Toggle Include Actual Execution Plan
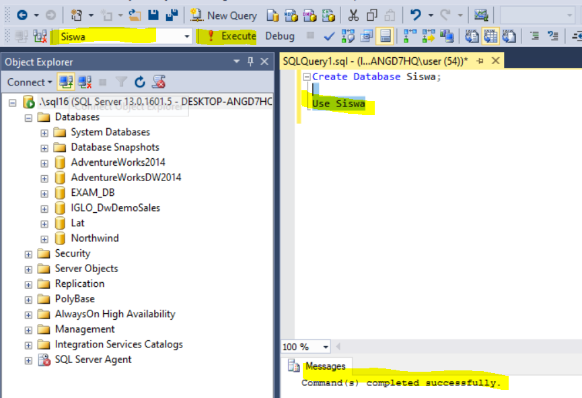The width and height of the screenshot is (582, 398). tap(410, 36)
